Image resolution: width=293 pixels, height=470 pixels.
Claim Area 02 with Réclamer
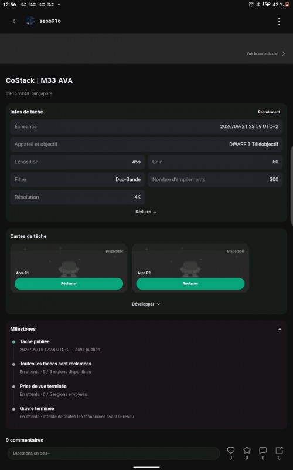tap(190, 284)
